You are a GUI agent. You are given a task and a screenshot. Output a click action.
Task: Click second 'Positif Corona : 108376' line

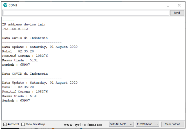point(25,92)
